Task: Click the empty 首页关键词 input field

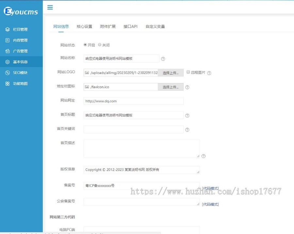Action: [x=134, y=129]
